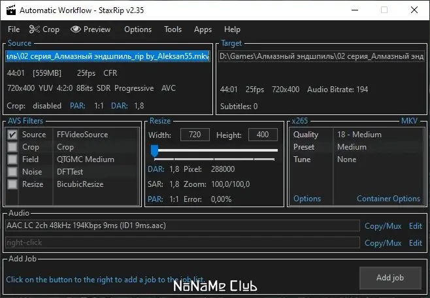Click the second audio field showing right-click
Image resolution: width=430 pixels, height=298 pixels.
(182, 242)
